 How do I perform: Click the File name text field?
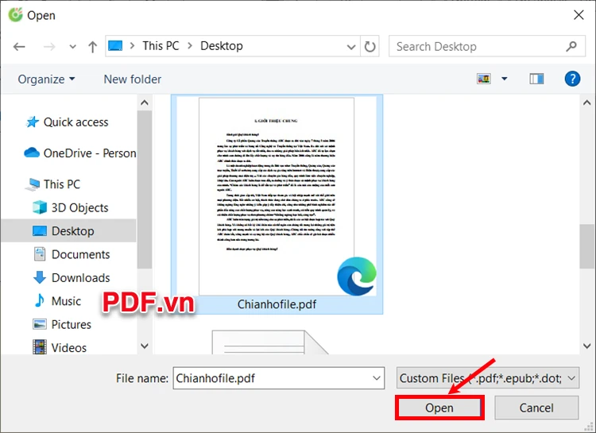[279, 378]
